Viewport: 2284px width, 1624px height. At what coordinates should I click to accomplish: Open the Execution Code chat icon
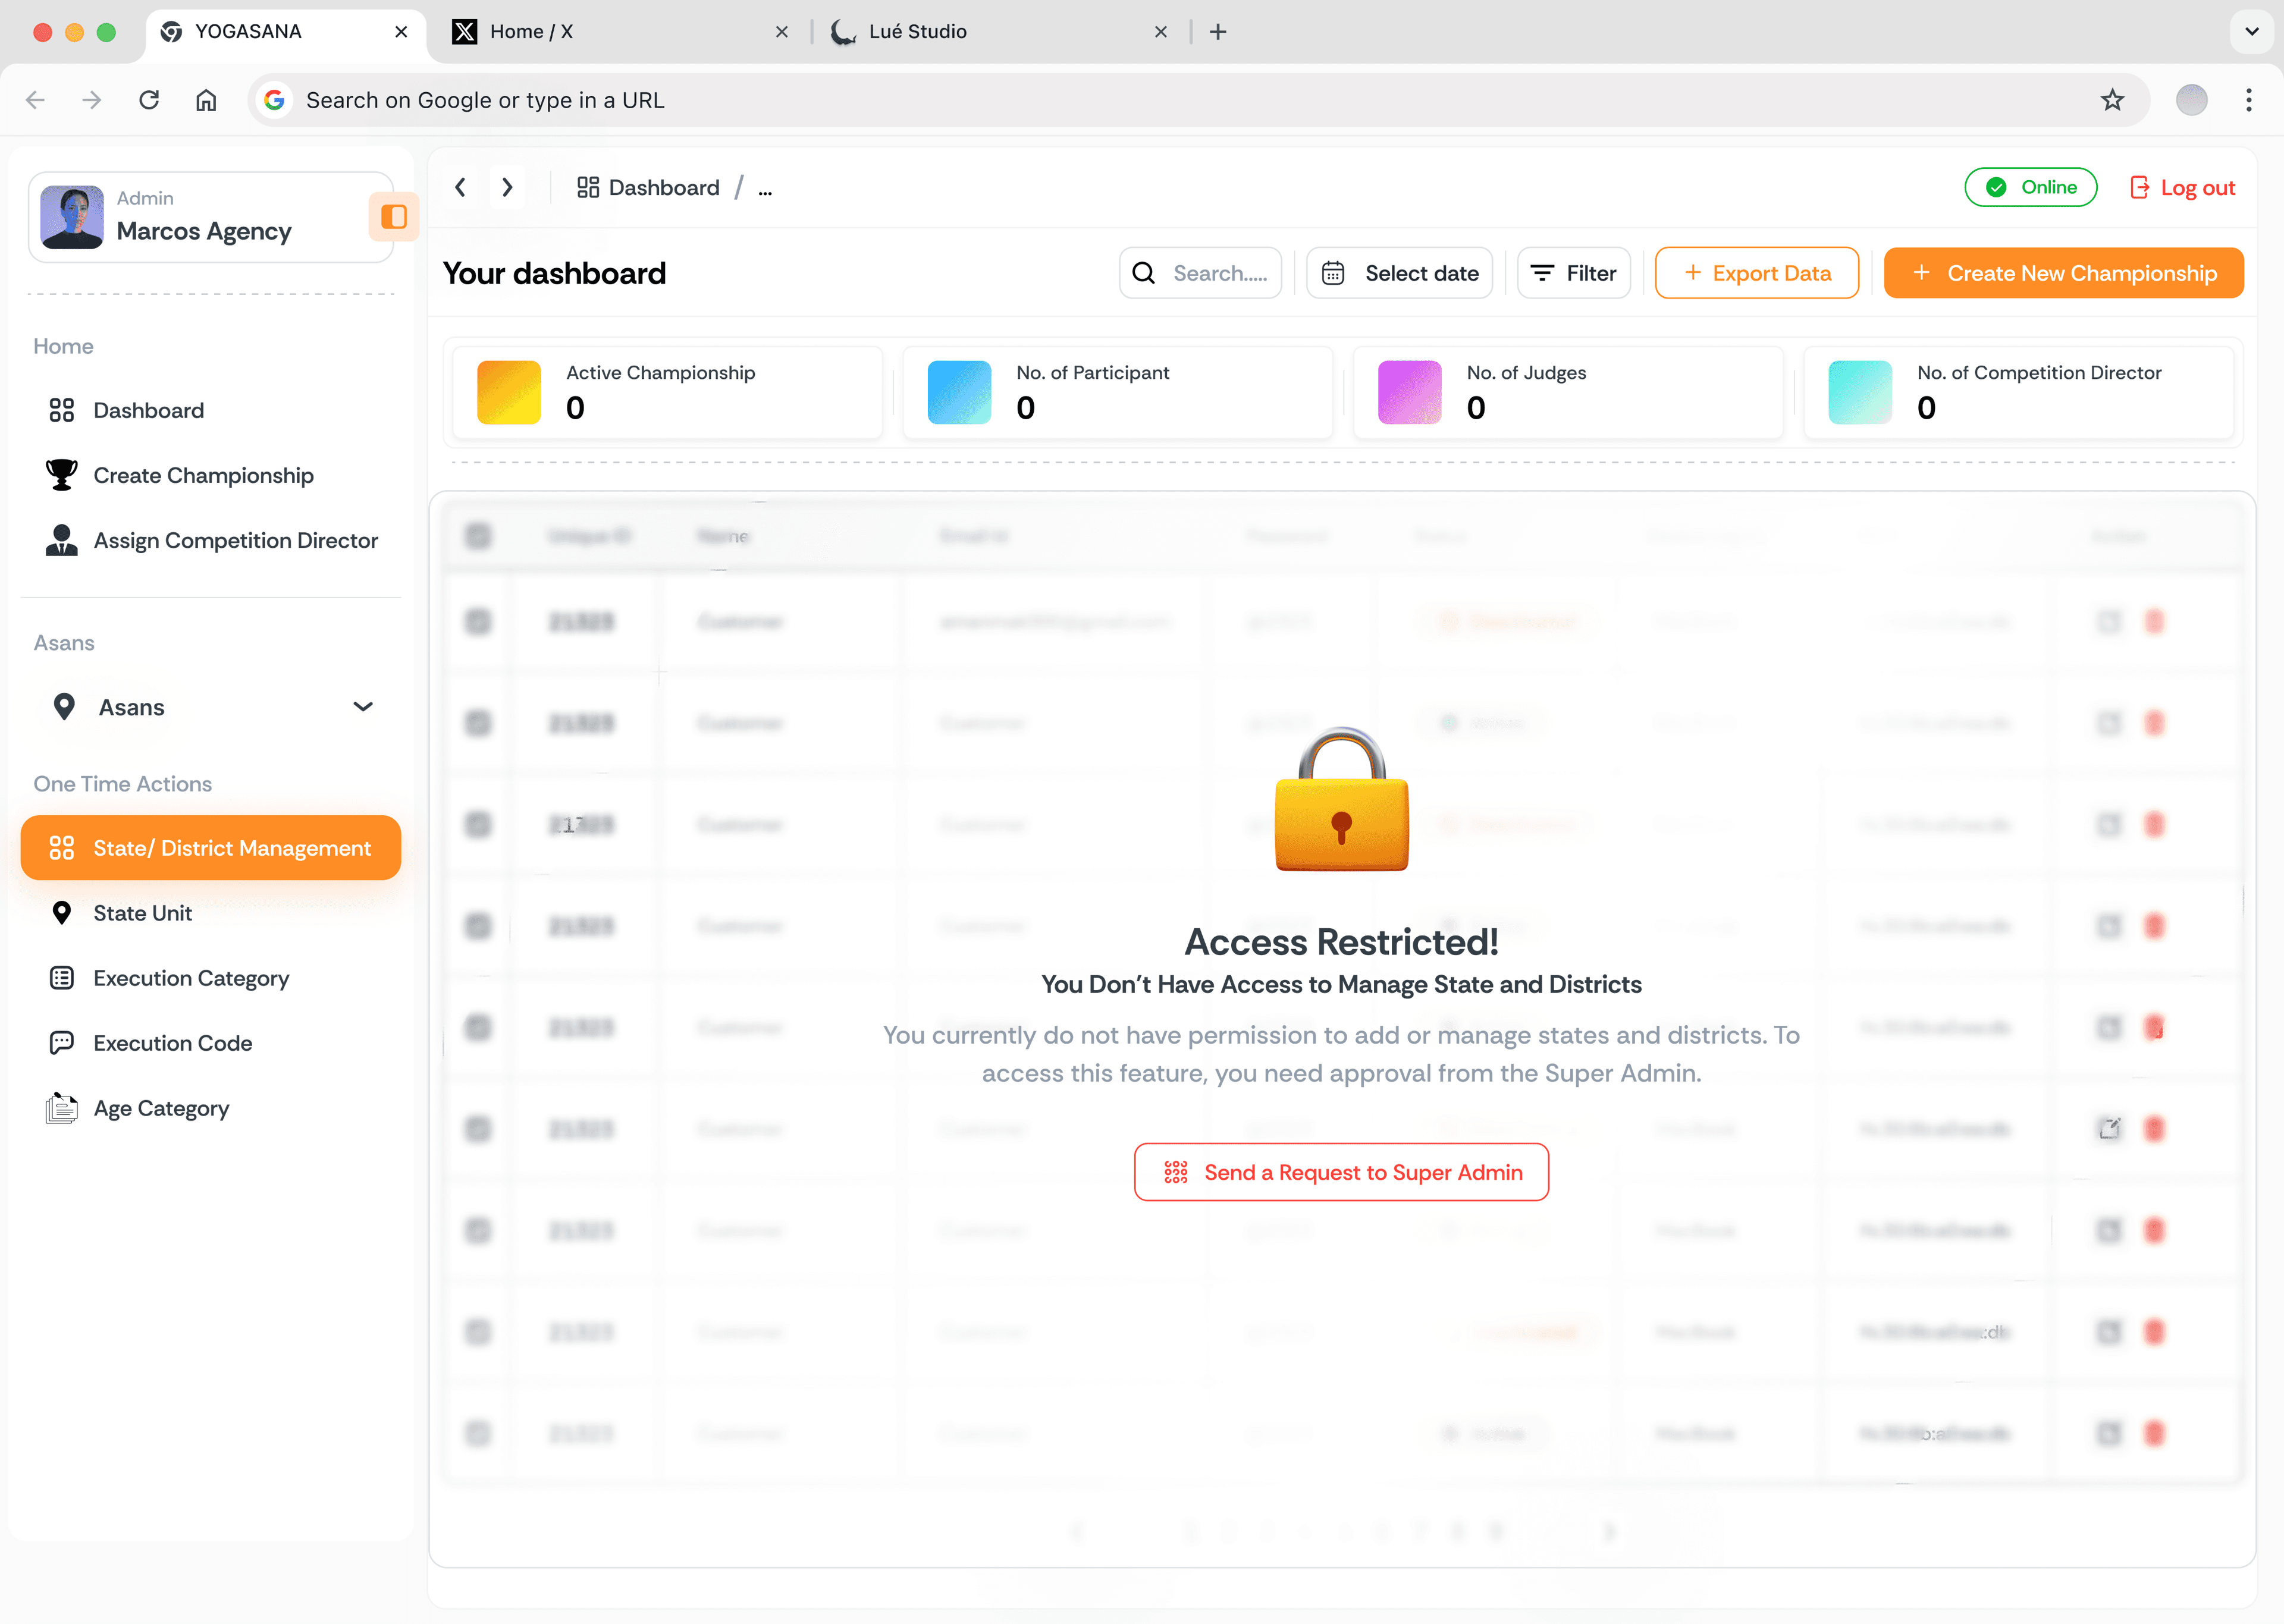61,1043
